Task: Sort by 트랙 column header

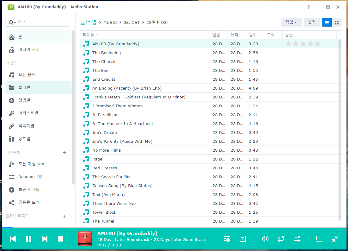Action: pyautogui.click(x=273, y=35)
